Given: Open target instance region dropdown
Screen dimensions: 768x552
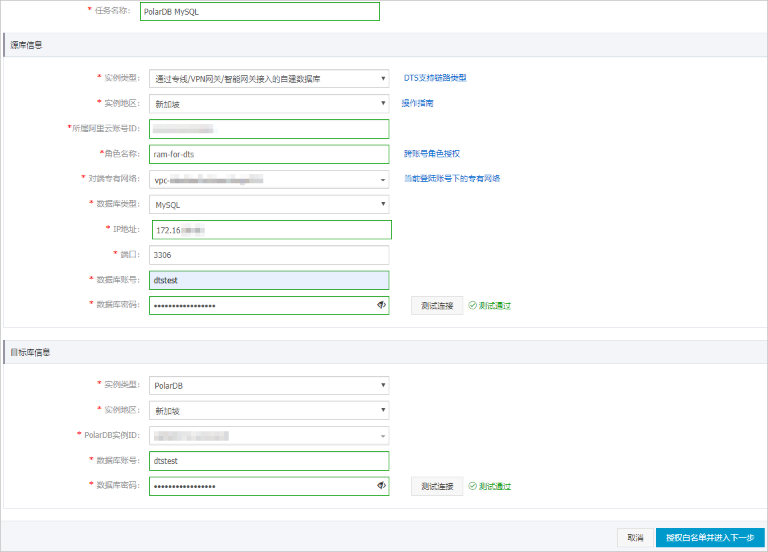Looking at the screenshot, I should 269,411.
